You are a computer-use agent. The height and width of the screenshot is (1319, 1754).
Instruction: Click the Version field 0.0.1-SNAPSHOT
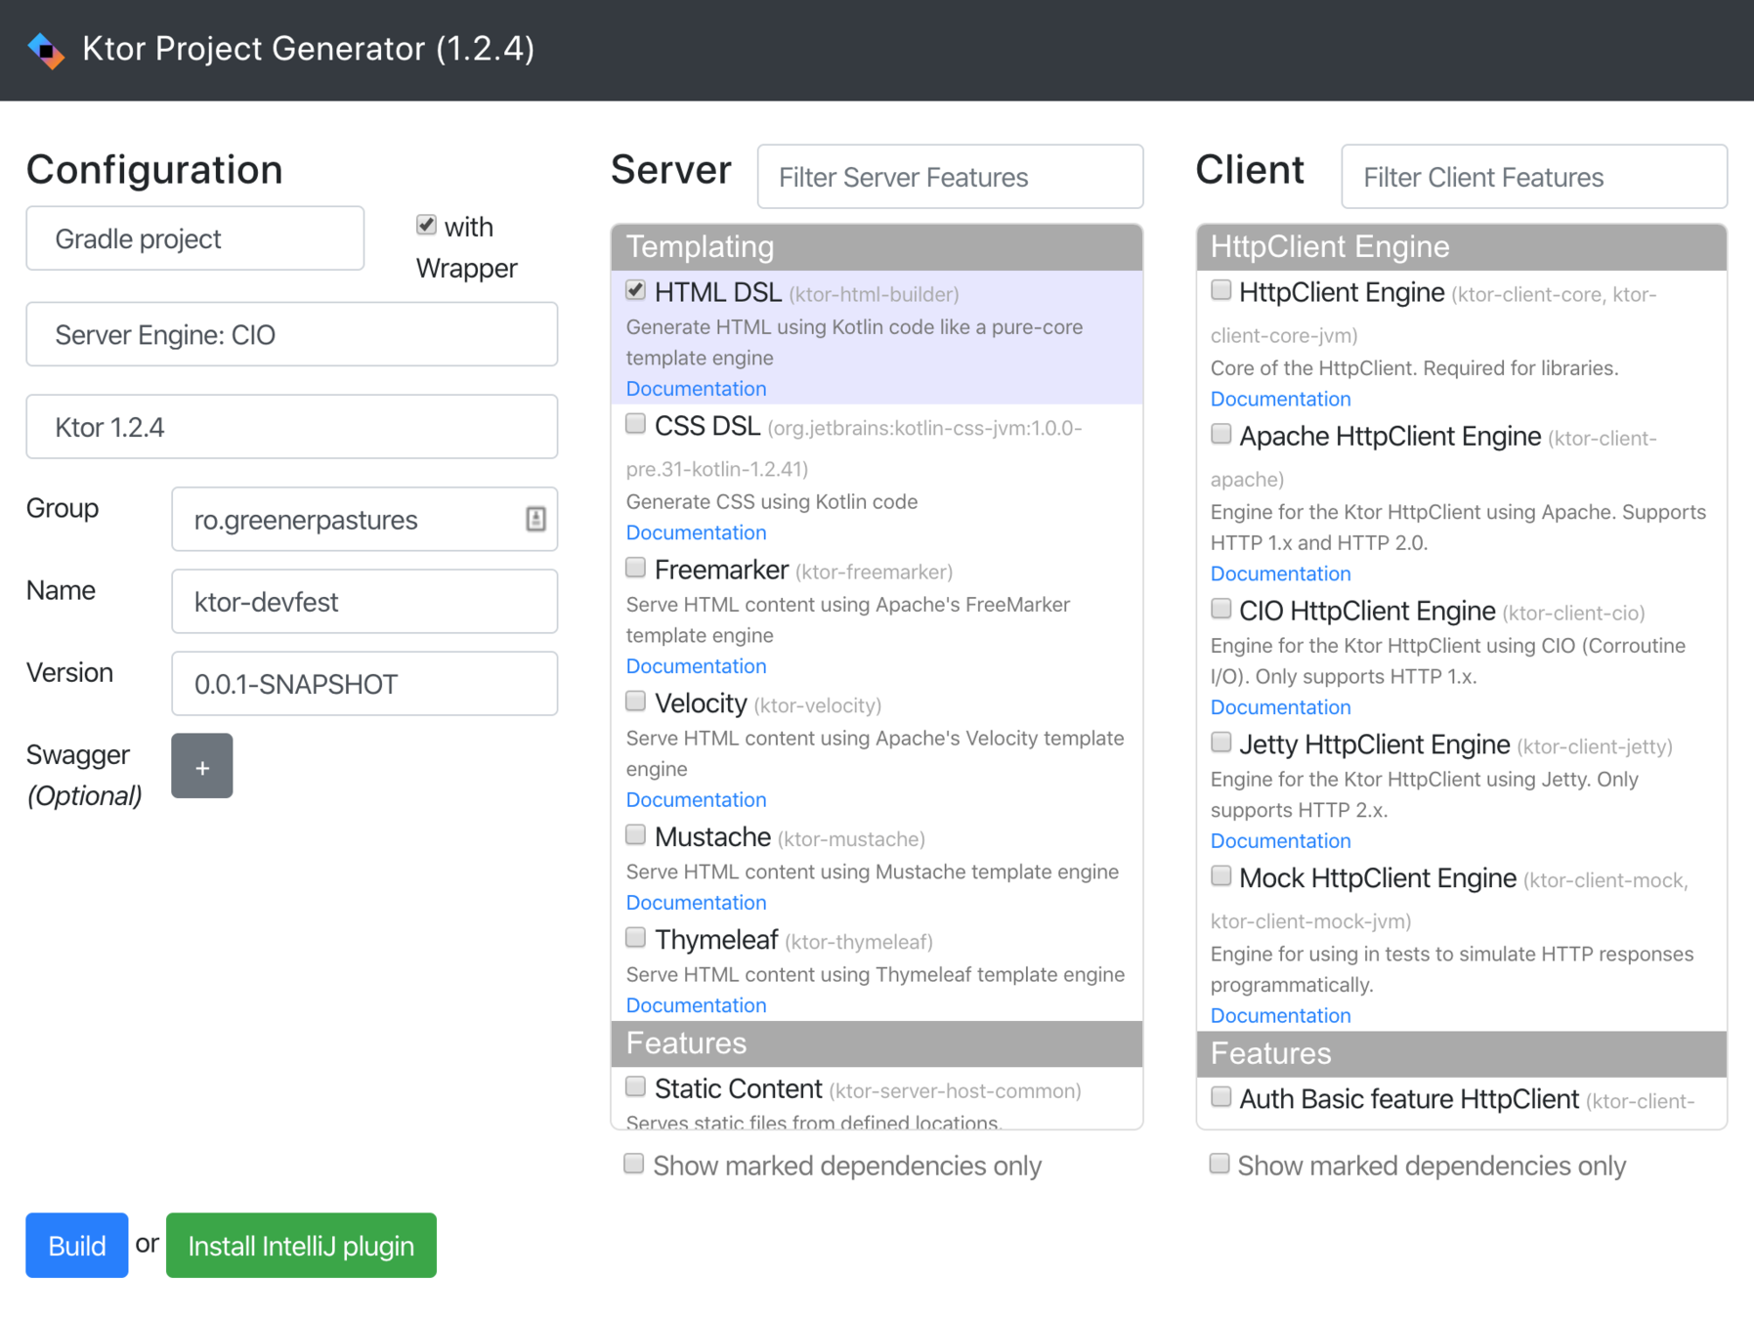(x=364, y=684)
